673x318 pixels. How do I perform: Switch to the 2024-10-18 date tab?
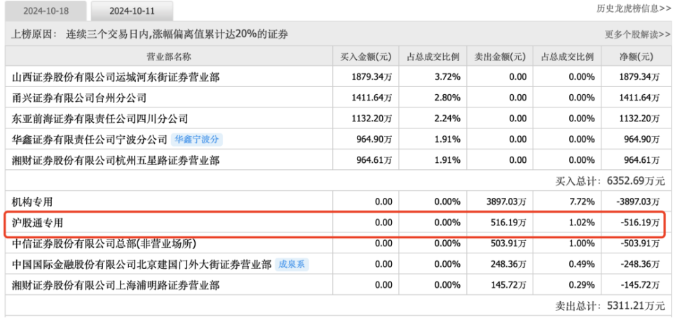pos(46,11)
